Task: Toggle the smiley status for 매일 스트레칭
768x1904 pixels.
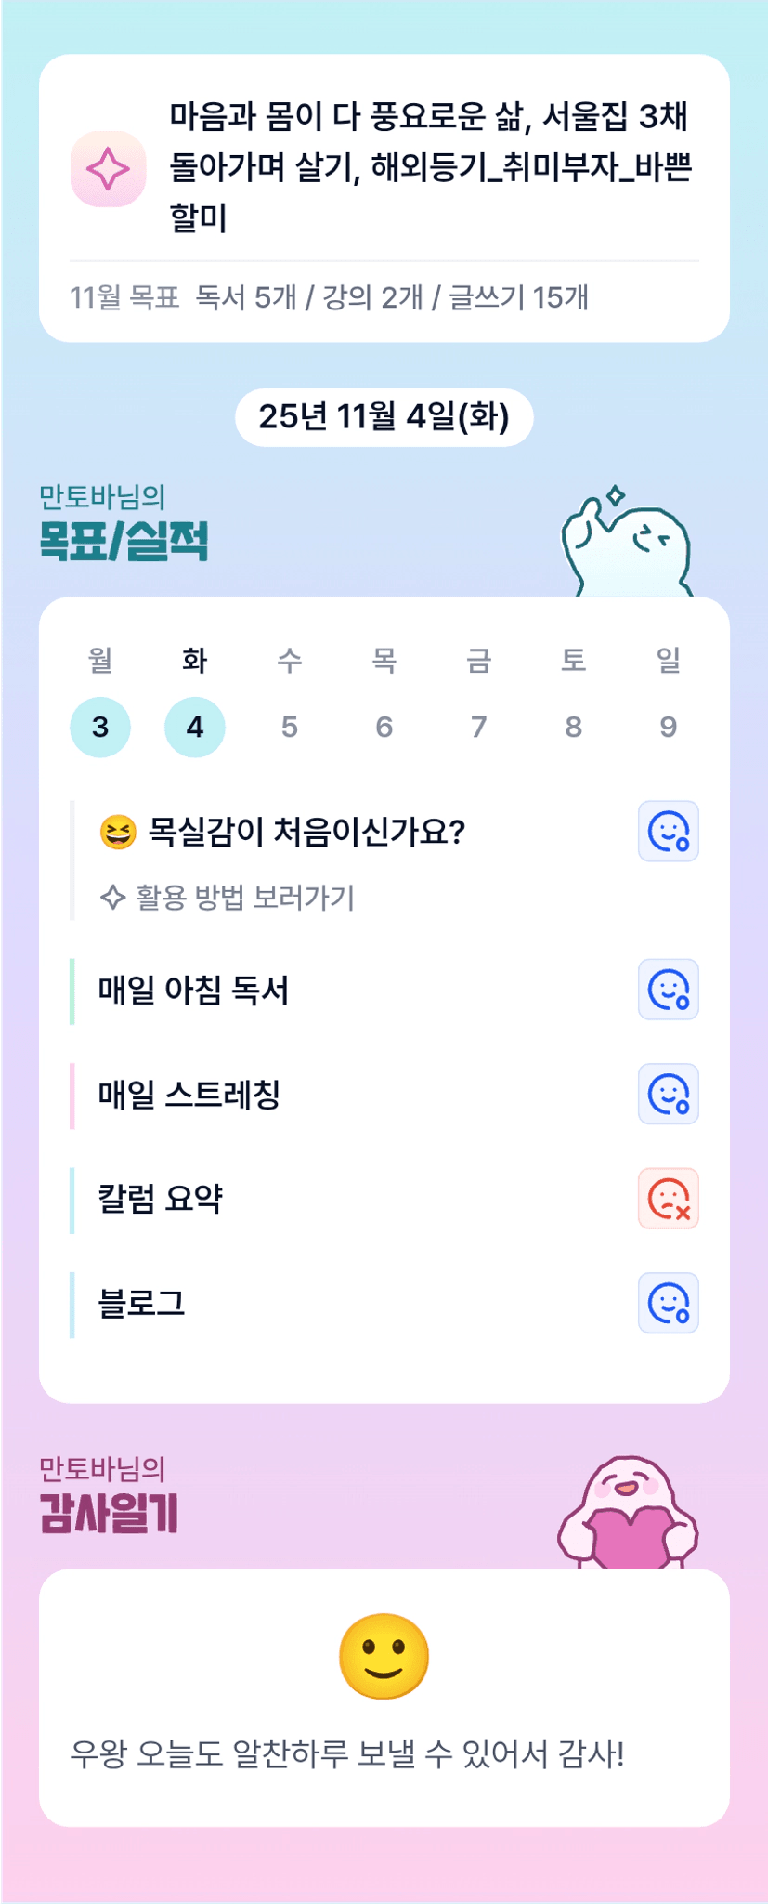Action: pos(668,1094)
